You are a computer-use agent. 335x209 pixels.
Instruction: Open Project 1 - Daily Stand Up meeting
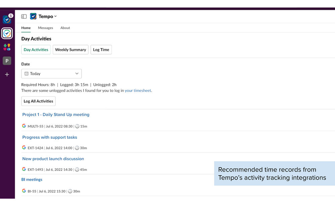(56, 114)
